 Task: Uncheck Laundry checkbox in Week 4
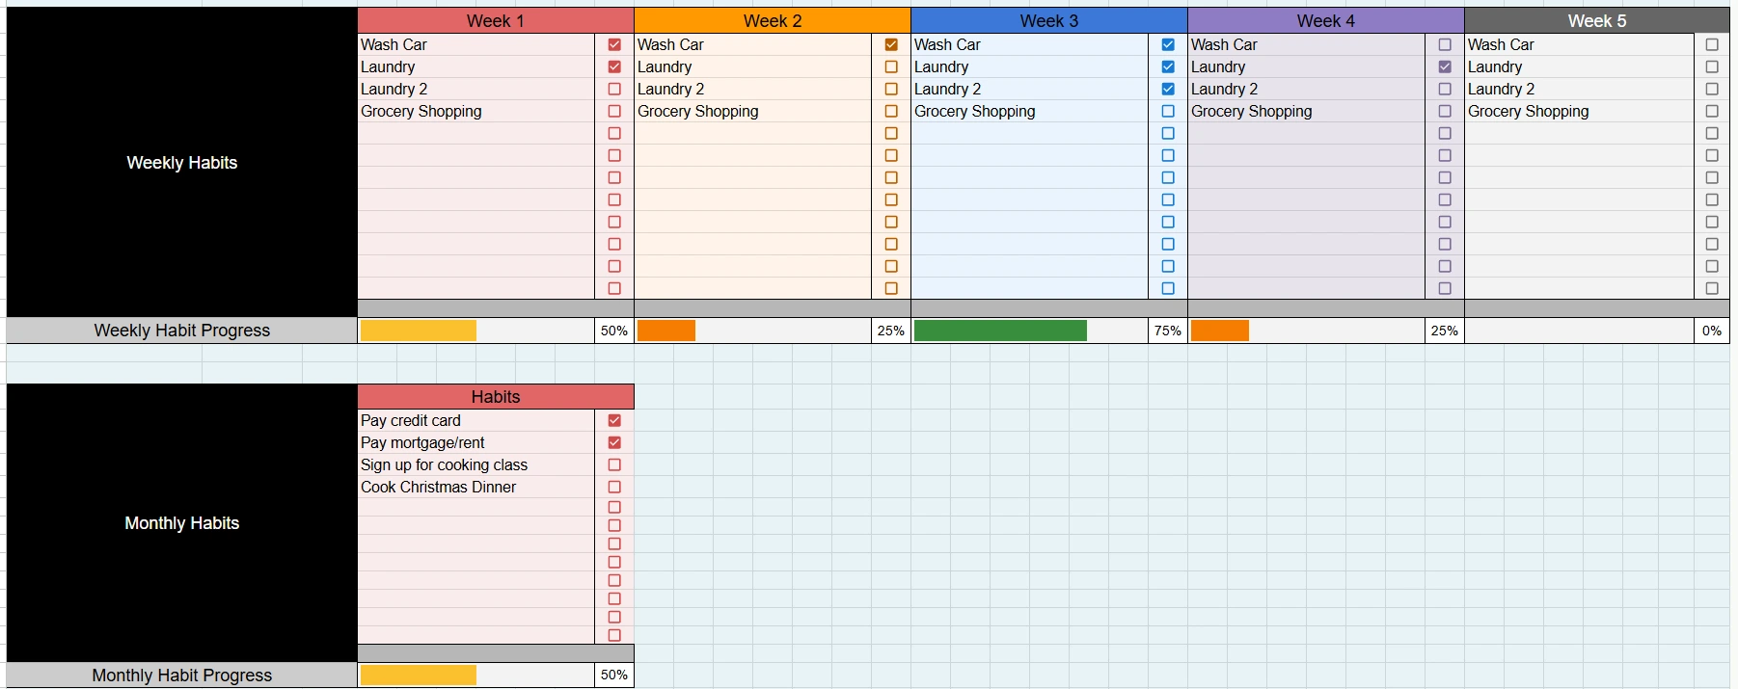point(1445,66)
